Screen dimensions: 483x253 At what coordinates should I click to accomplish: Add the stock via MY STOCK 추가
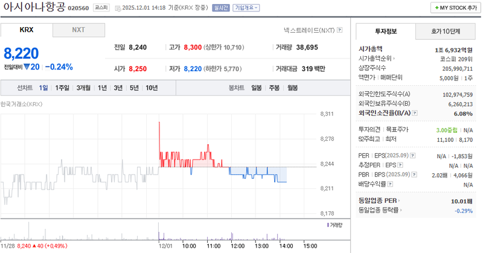pyautogui.click(x=456, y=8)
